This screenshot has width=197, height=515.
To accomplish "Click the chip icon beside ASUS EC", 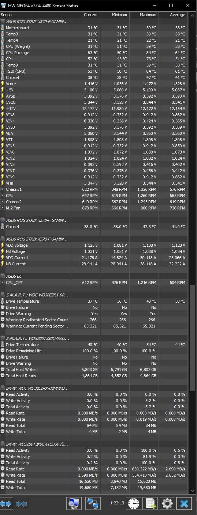I will 3,276.
